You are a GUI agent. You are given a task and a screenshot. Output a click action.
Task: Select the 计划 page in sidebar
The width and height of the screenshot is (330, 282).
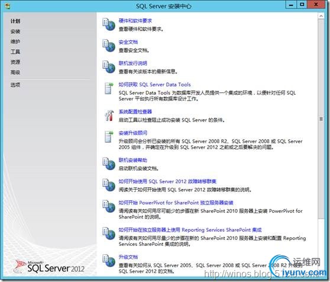coord(15,21)
